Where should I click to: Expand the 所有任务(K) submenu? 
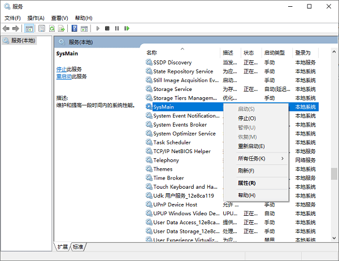[251, 158]
